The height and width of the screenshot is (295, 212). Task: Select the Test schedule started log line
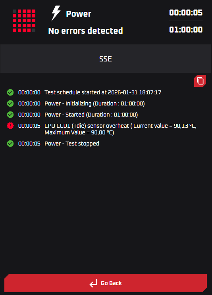(x=84, y=92)
